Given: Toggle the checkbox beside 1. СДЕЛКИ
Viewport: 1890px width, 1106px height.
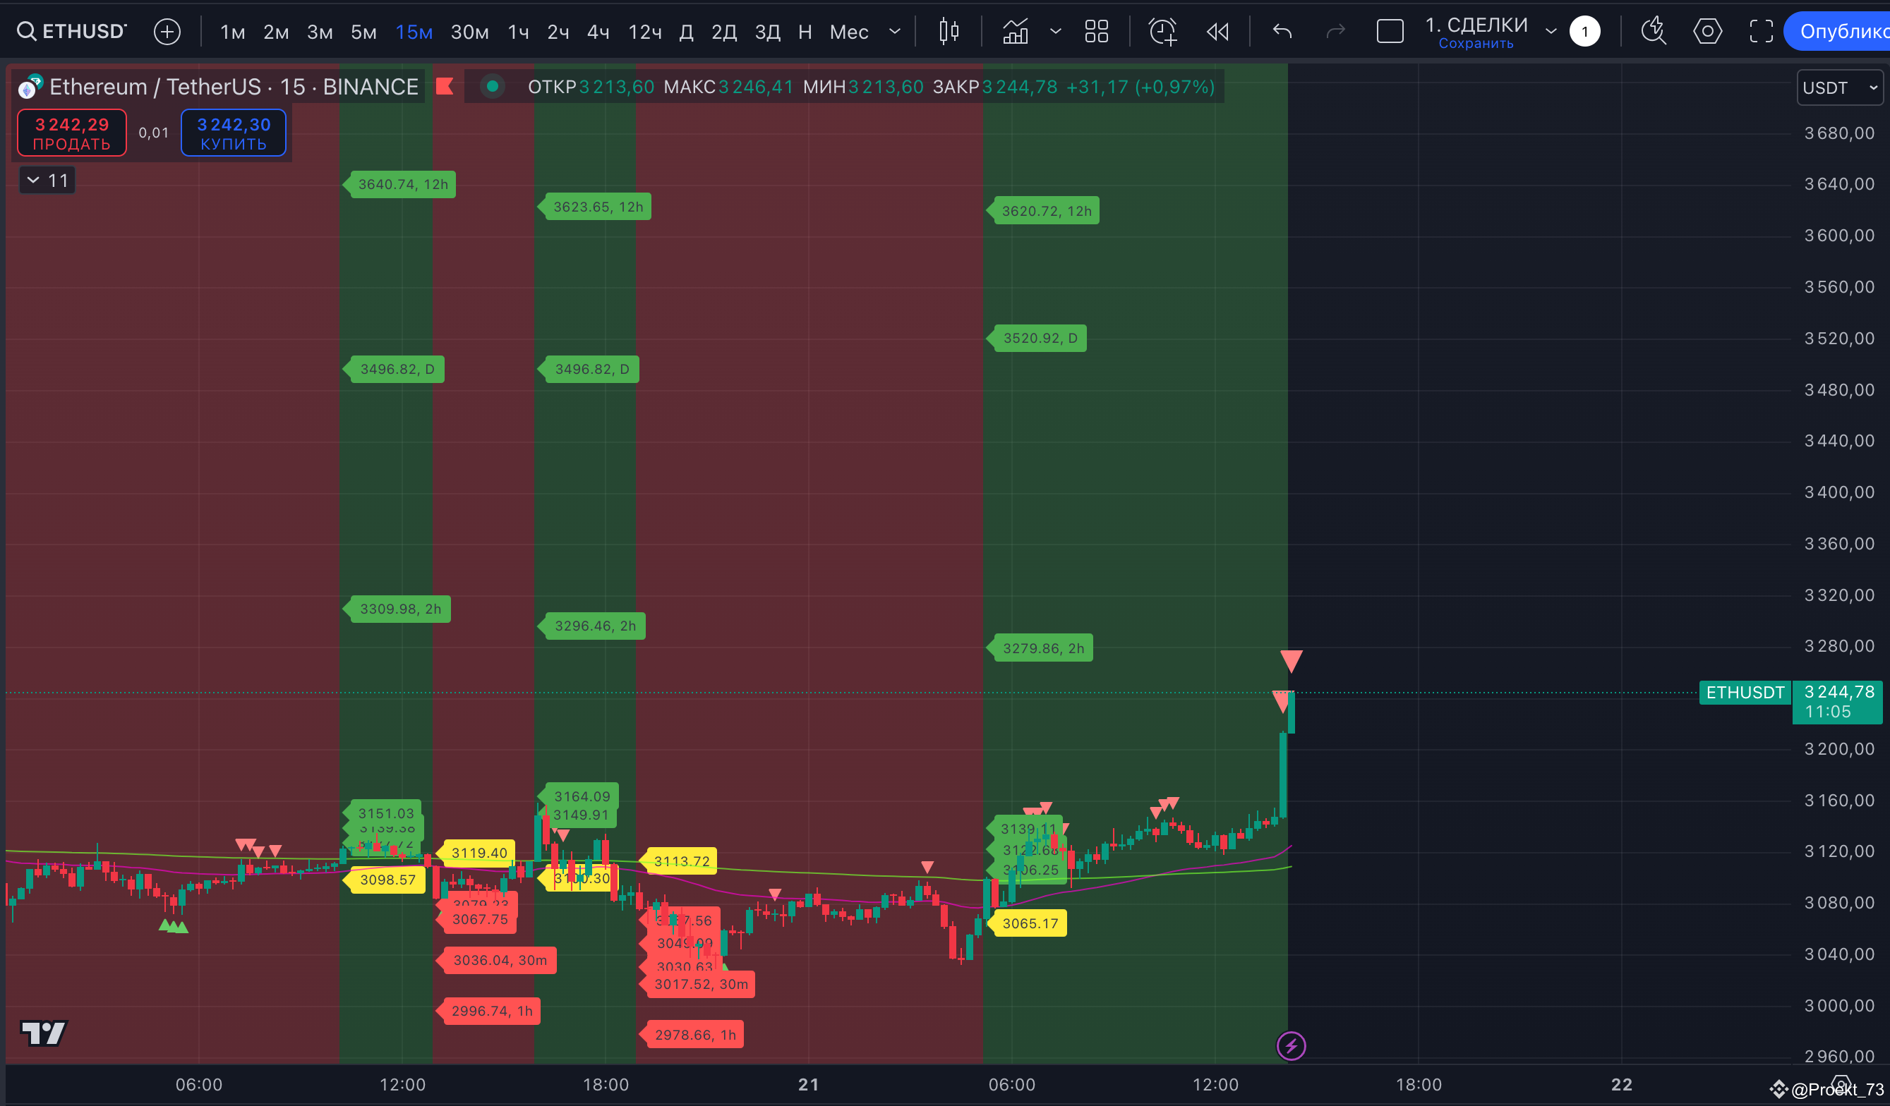Looking at the screenshot, I should click(x=1390, y=32).
